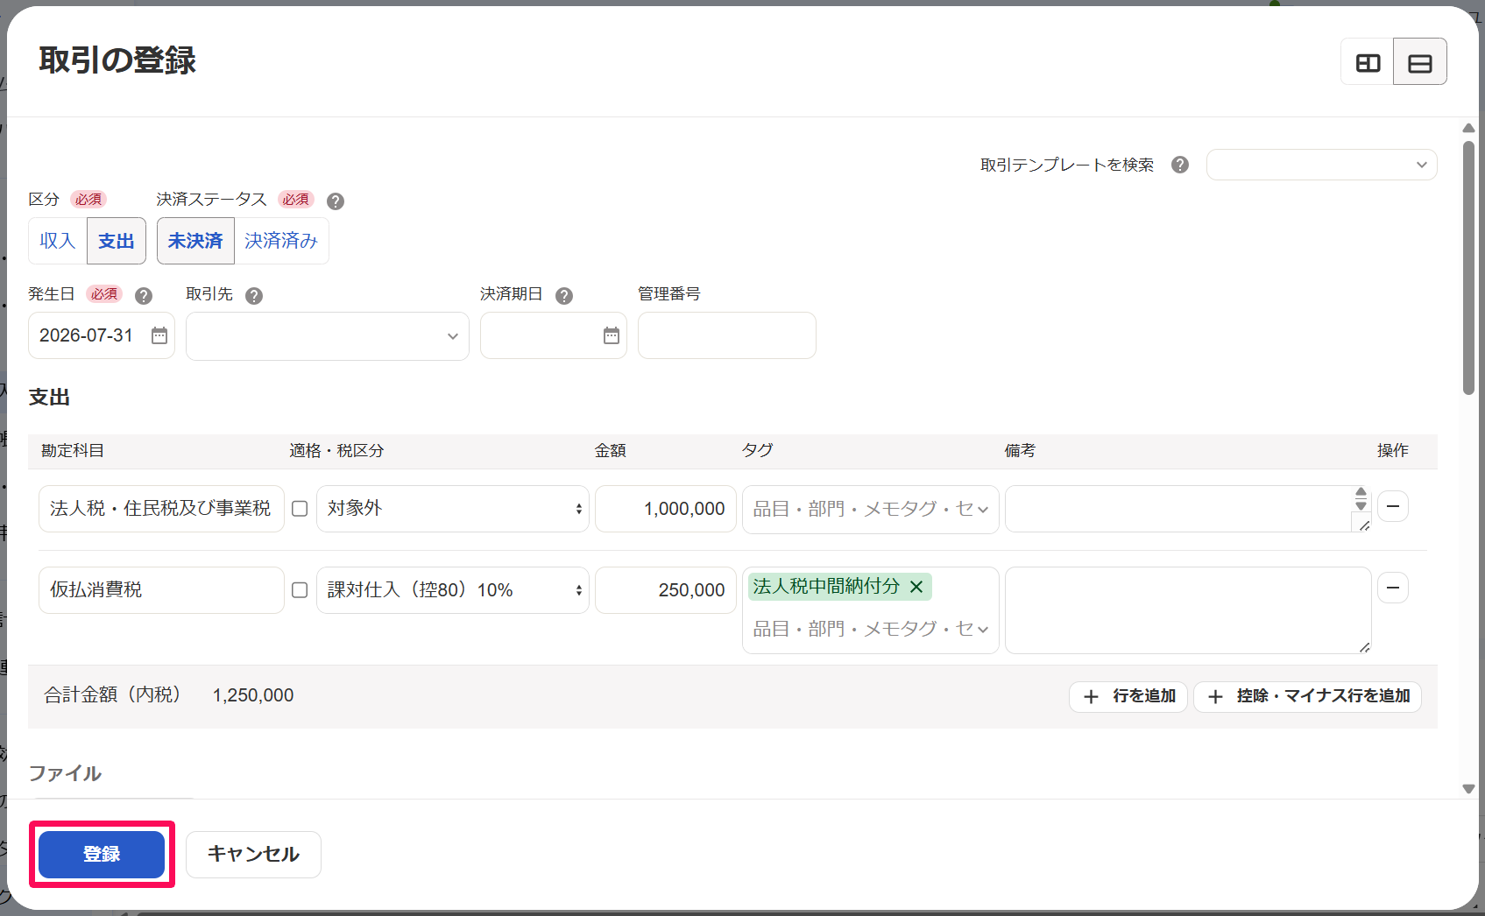Click the 250,000 amount field
Image resolution: width=1485 pixels, height=916 pixels.
pos(666,590)
